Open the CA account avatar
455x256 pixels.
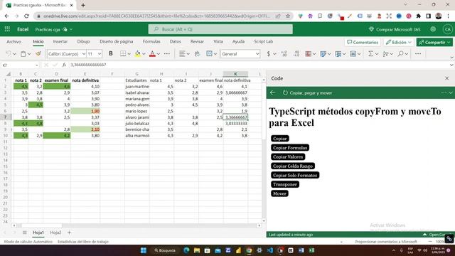tap(448, 29)
